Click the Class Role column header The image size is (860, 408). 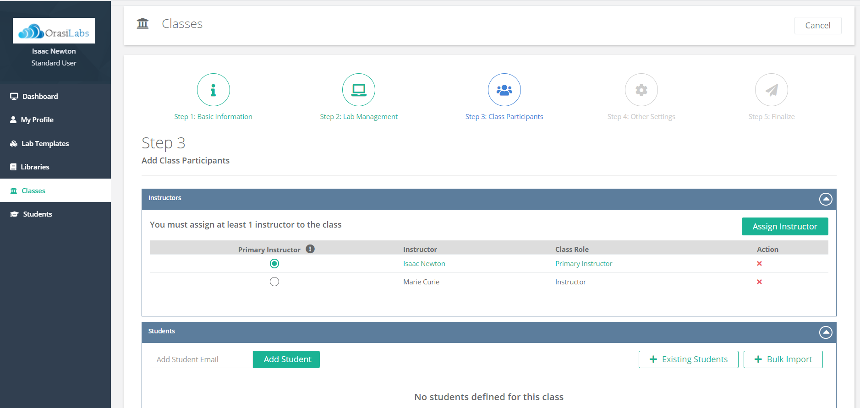[572, 250]
